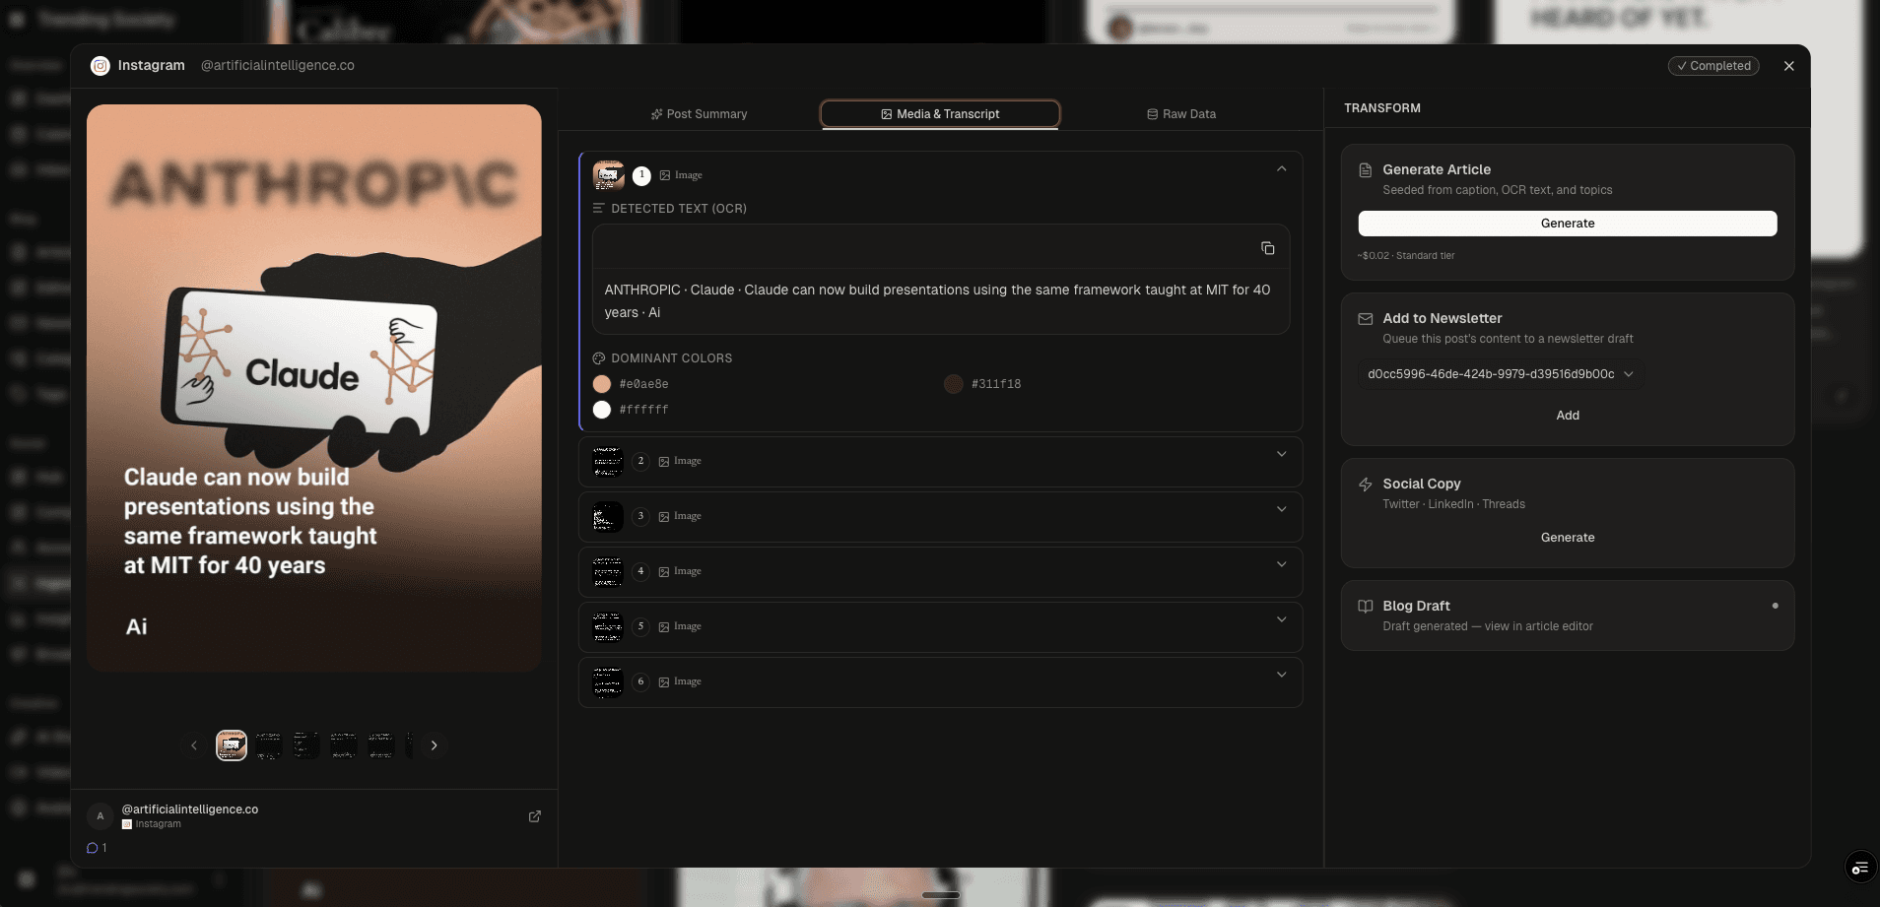This screenshot has width=1880, height=907.
Task: Select the second carousel thumbnail
Action: coord(269,745)
